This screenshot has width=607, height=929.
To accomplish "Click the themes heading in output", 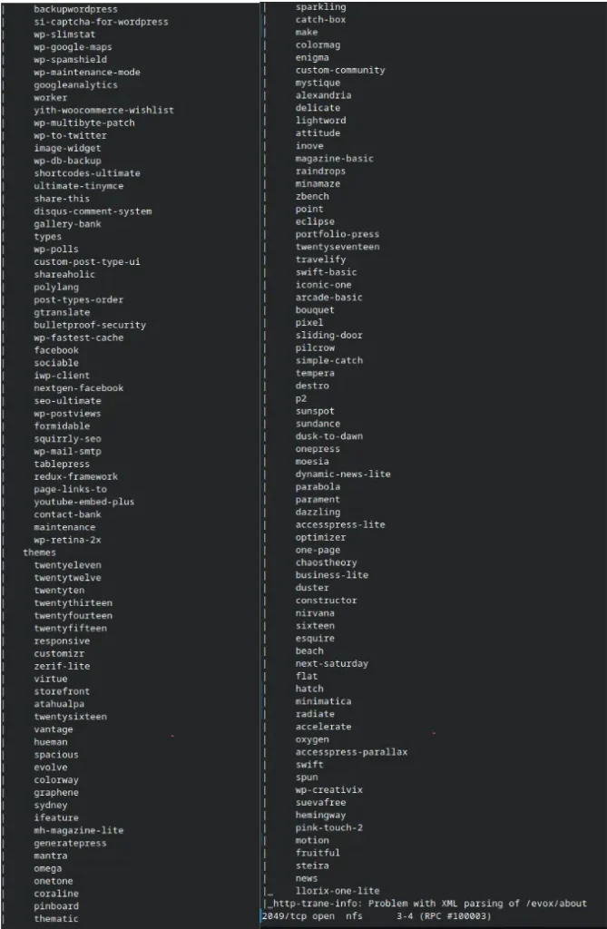I will point(39,553).
